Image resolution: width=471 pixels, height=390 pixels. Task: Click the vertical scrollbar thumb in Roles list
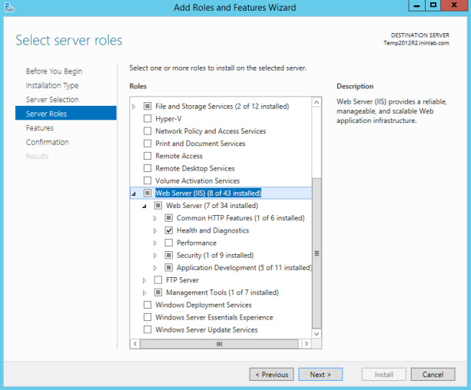(x=317, y=252)
